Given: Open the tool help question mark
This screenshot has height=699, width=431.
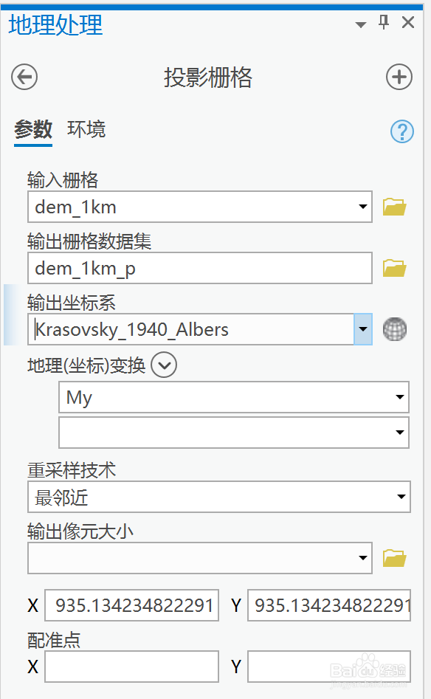Looking at the screenshot, I should 402,131.
